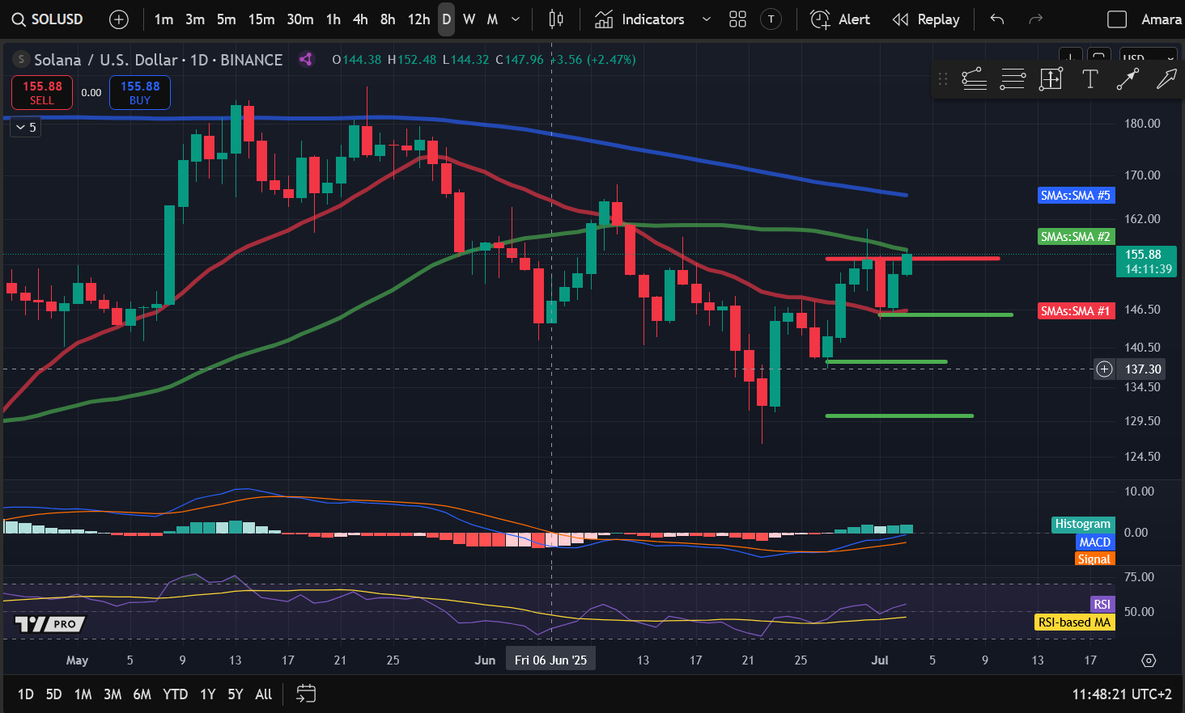
Task: Click the red SELL 155.88 button
Action: [42, 92]
